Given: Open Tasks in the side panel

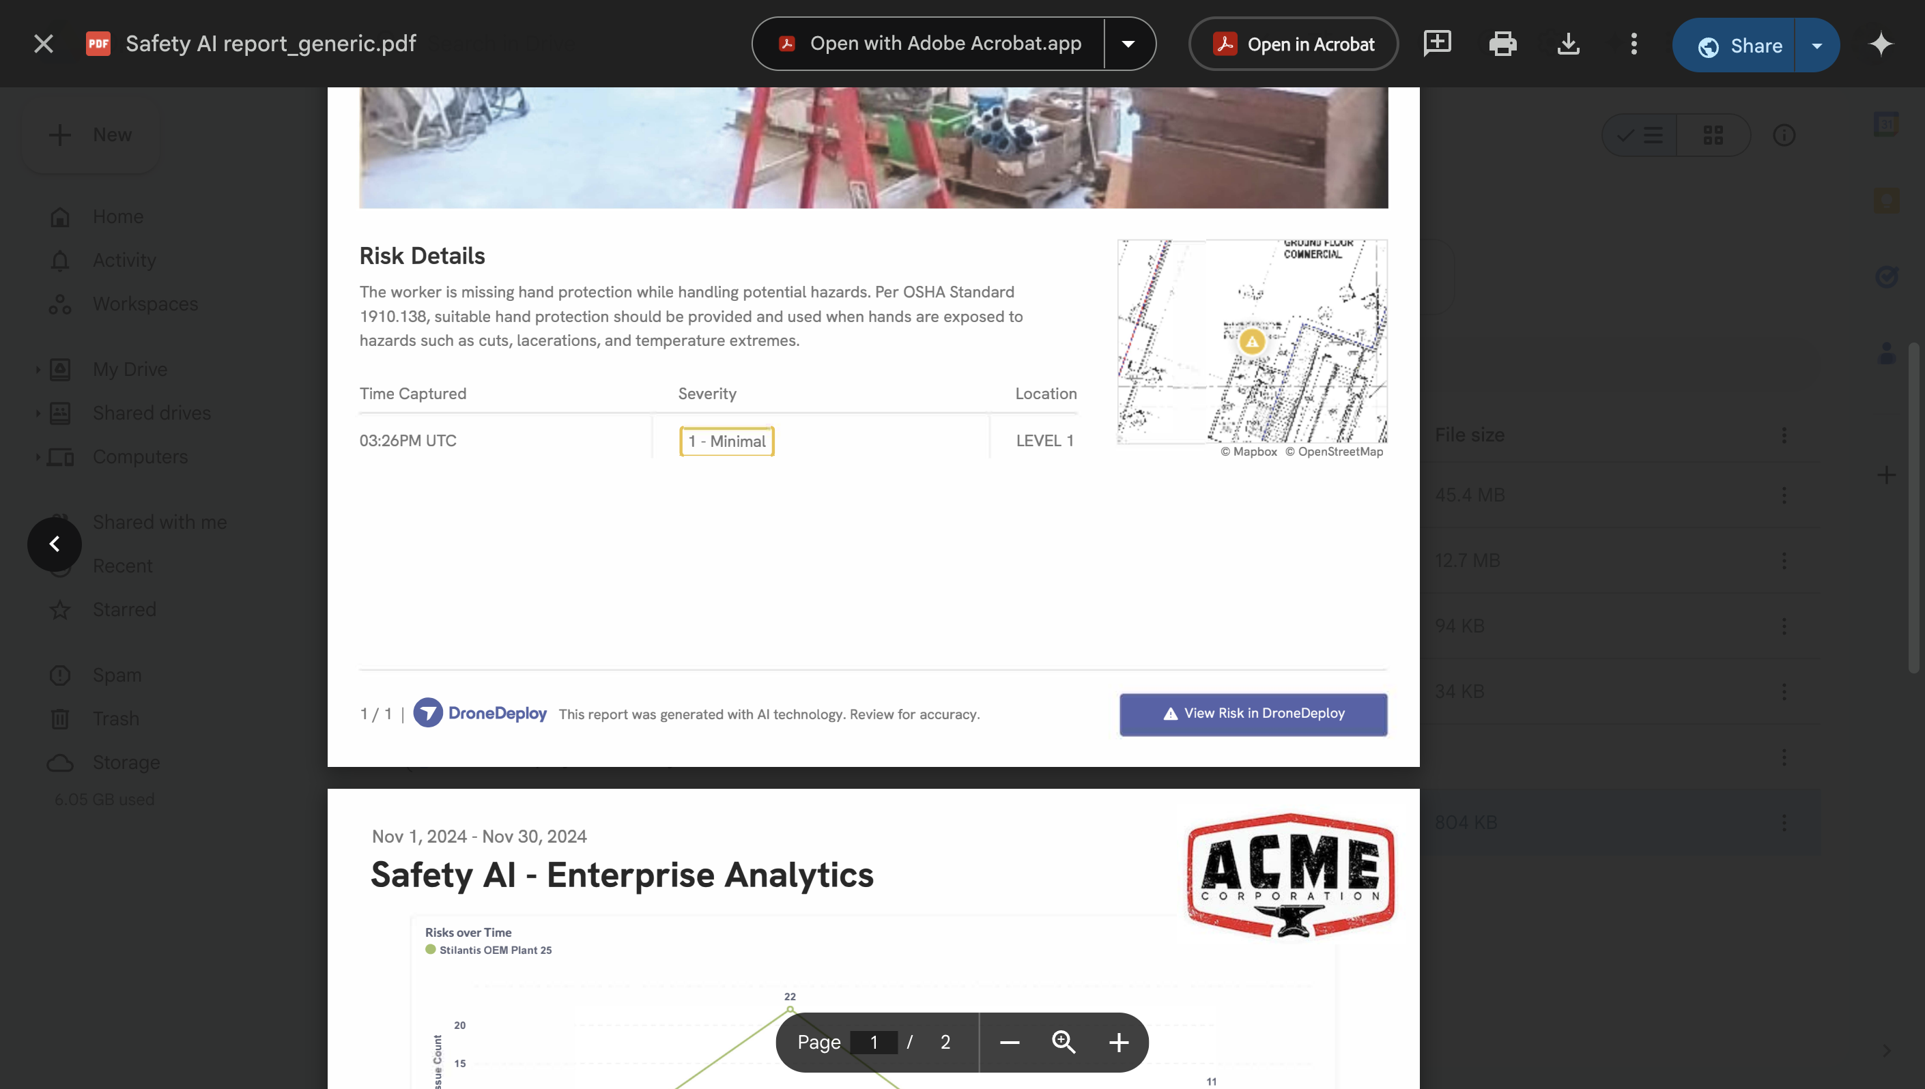Looking at the screenshot, I should (x=1887, y=277).
